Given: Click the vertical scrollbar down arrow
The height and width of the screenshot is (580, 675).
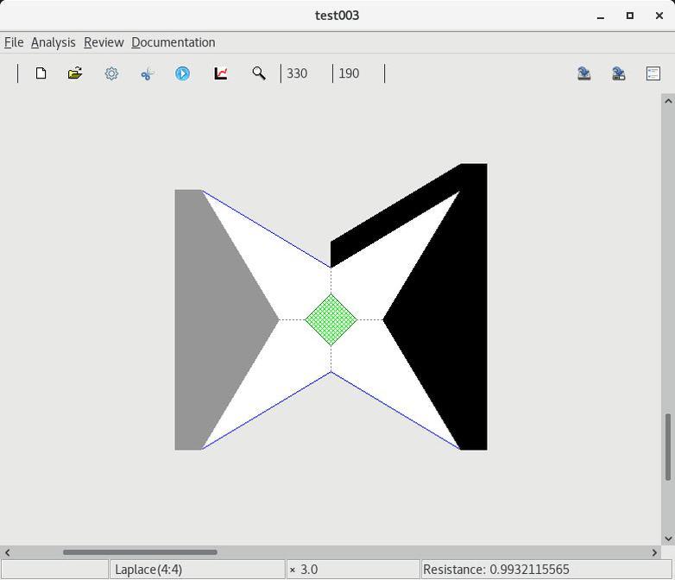Looking at the screenshot, I should click(x=667, y=539).
